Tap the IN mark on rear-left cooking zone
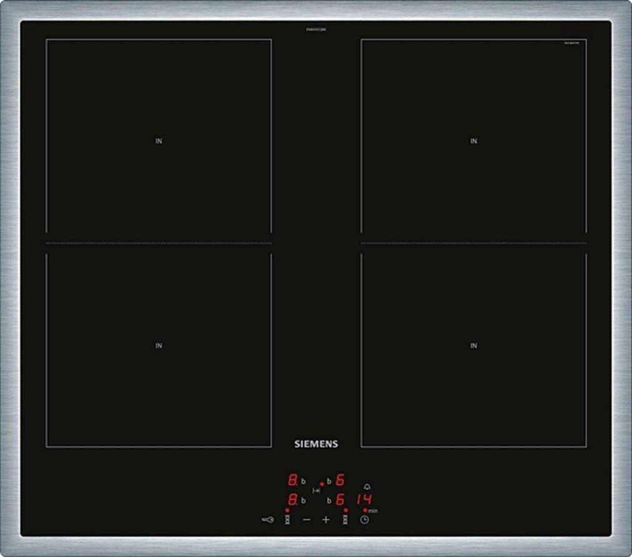The width and height of the screenshot is (632, 557). (159, 141)
